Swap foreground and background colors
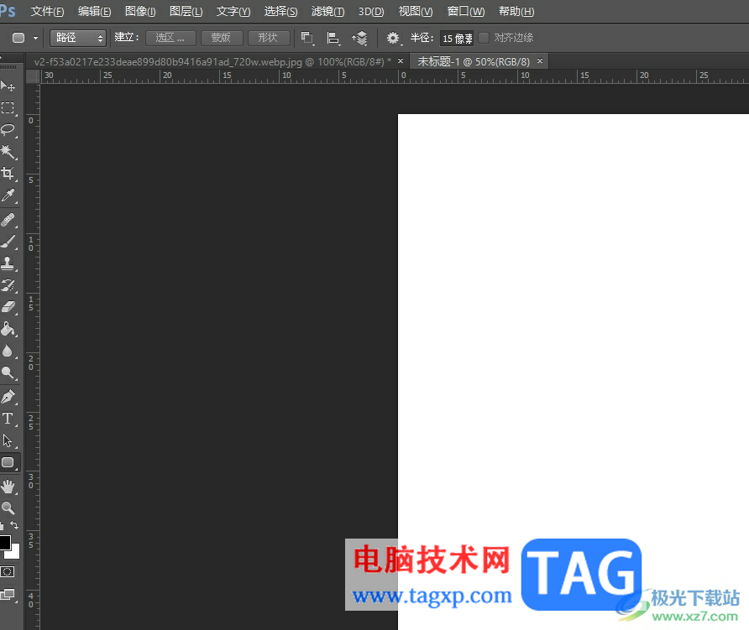 click(14, 525)
